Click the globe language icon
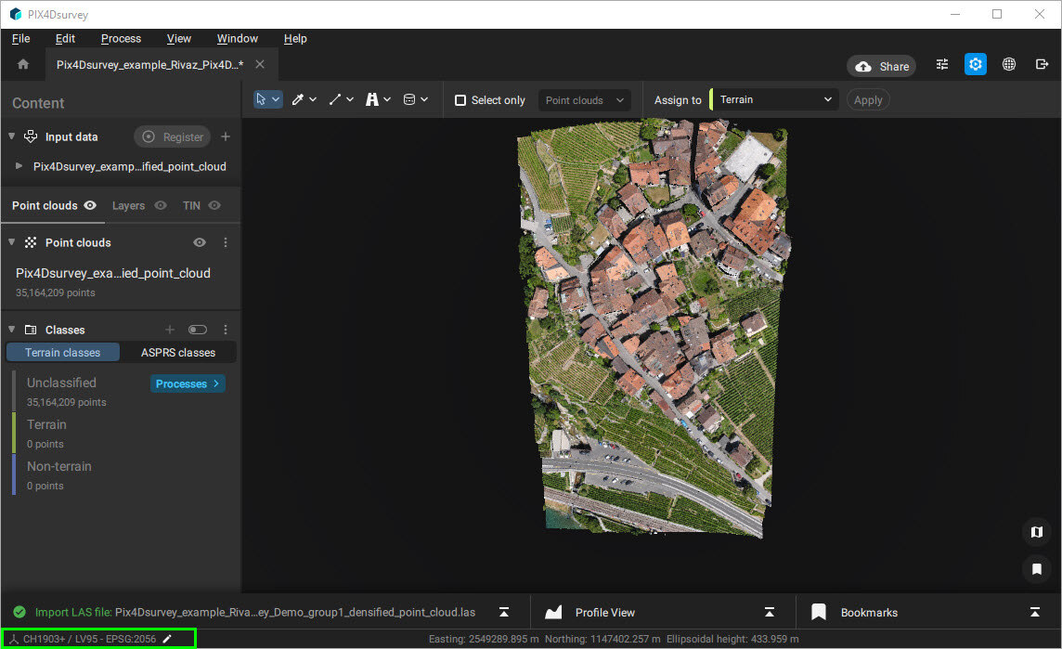Image resolution: width=1062 pixels, height=649 pixels. point(1009,65)
